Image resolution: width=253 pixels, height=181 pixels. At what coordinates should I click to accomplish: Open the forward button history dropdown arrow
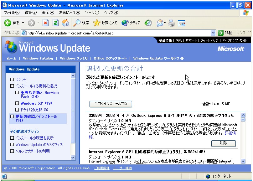coord(38,23)
